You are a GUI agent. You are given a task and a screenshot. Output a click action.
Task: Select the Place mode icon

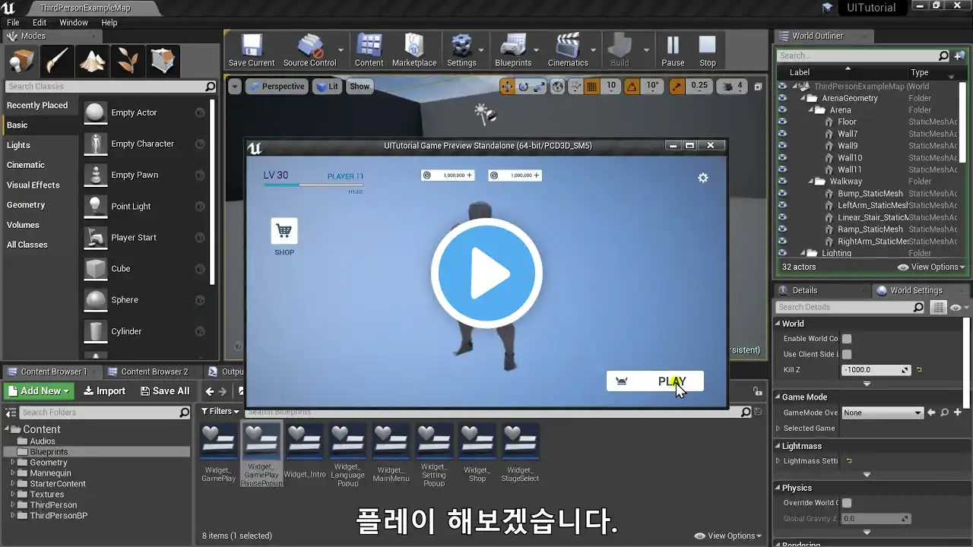[x=21, y=62]
